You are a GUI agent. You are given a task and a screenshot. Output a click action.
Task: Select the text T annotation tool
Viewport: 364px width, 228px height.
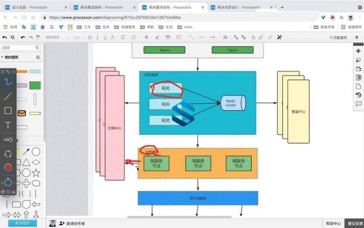pyautogui.click(x=8, y=125)
